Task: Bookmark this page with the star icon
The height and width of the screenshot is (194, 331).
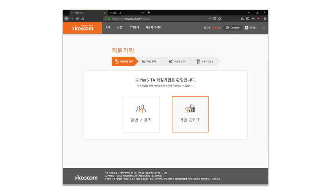Action: [x=220, y=19]
